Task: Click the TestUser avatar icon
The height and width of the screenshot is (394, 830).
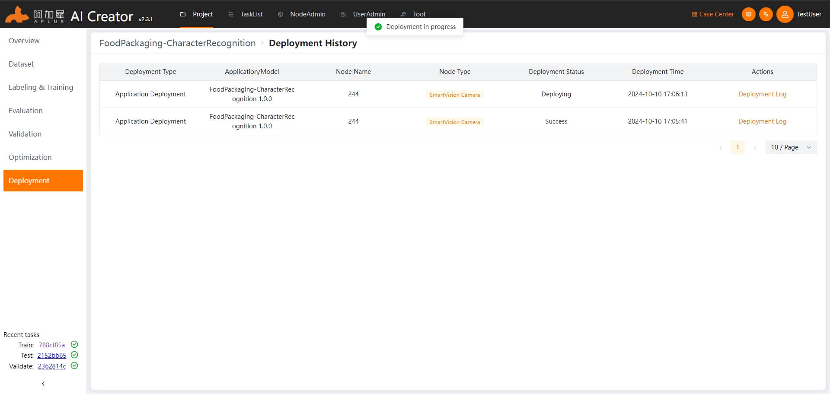Action: point(785,14)
